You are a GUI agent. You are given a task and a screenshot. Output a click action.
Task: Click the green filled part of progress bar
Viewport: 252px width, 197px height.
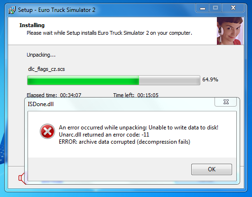click(x=83, y=80)
